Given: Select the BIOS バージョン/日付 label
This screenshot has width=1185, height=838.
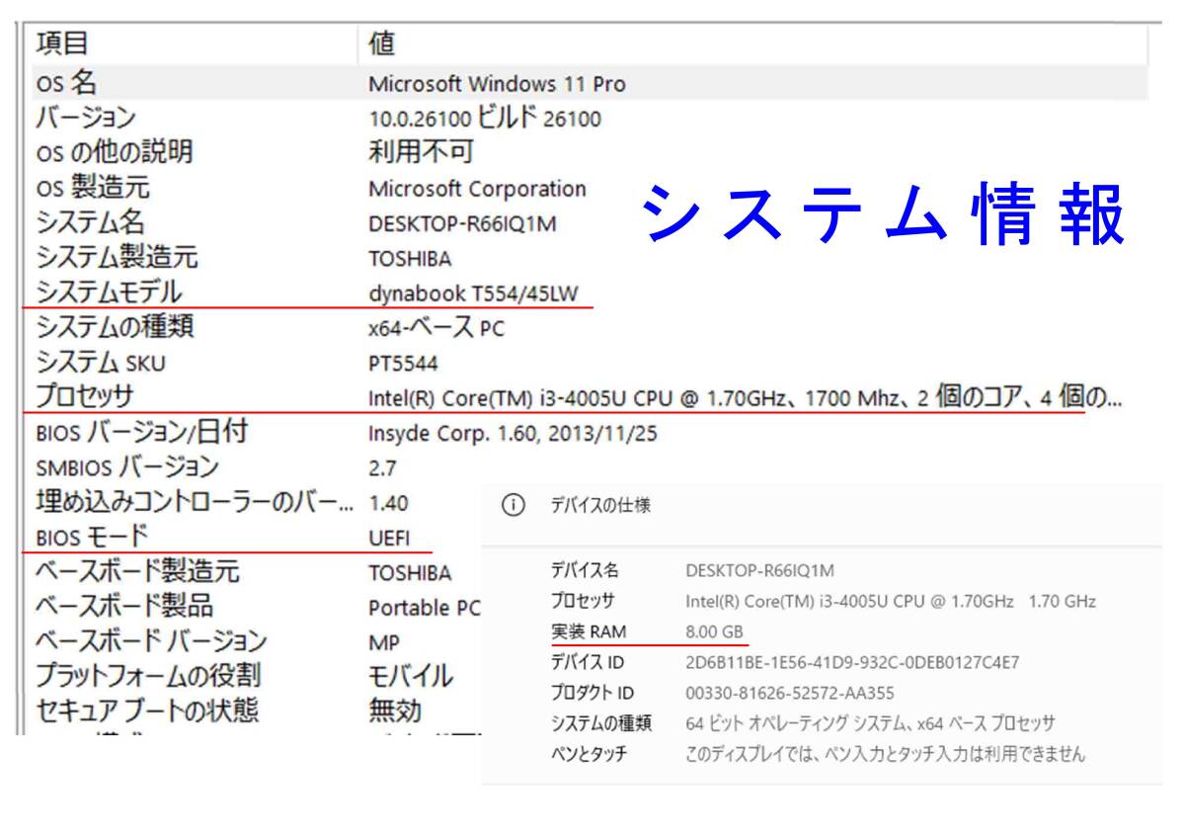Looking at the screenshot, I should pos(141,433).
